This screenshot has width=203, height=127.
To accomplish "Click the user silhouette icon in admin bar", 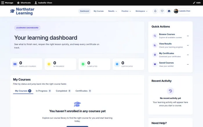I will [x=36, y=3].
